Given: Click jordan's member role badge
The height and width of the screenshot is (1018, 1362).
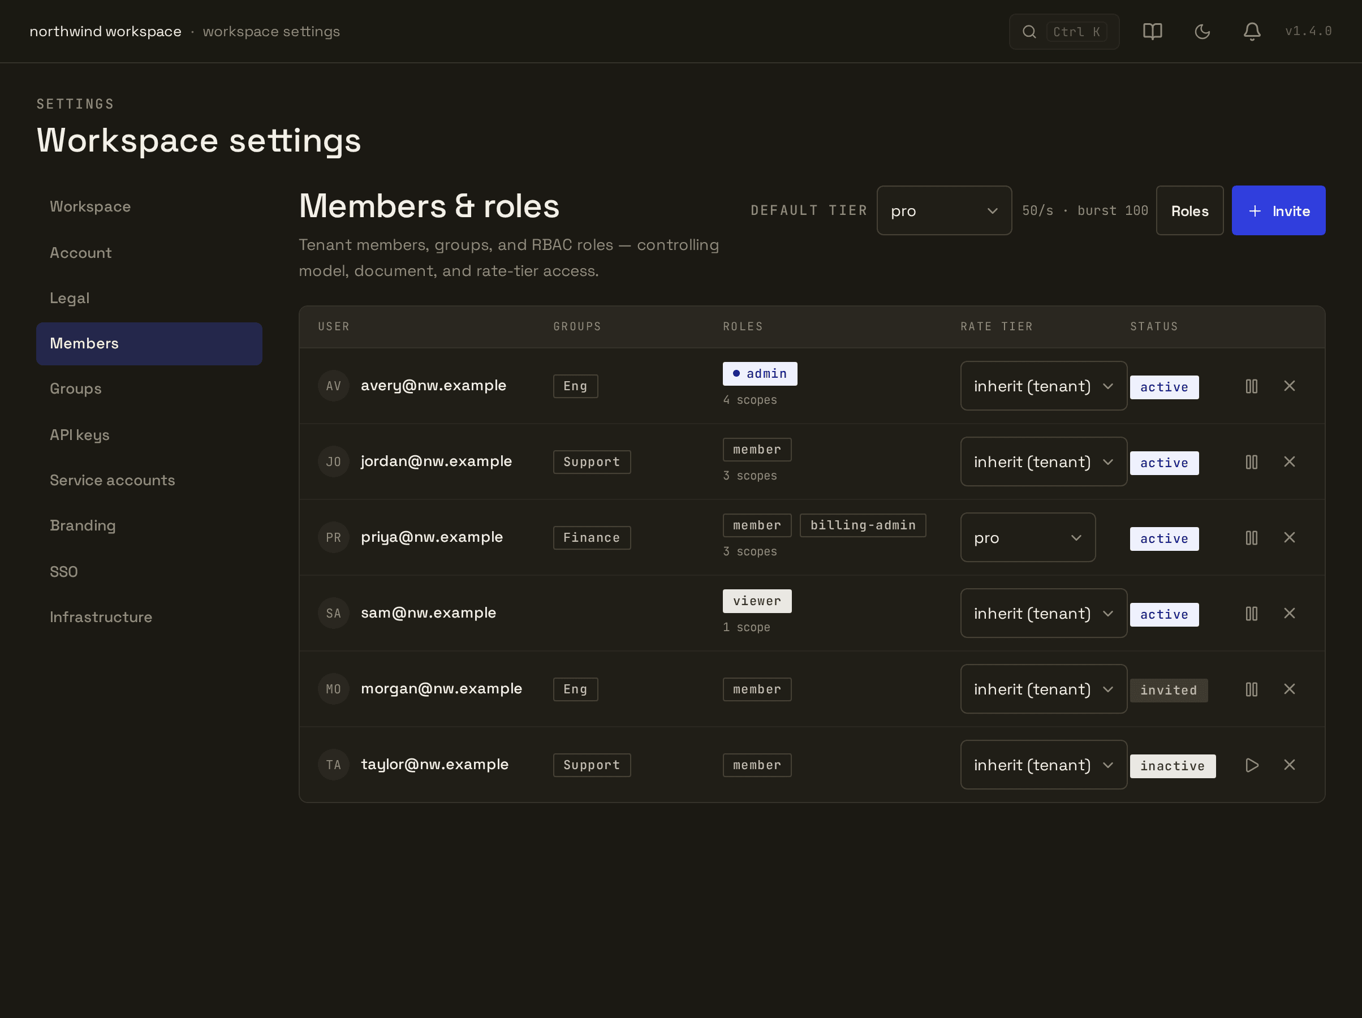Looking at the screenshot, I should point(757,450).
